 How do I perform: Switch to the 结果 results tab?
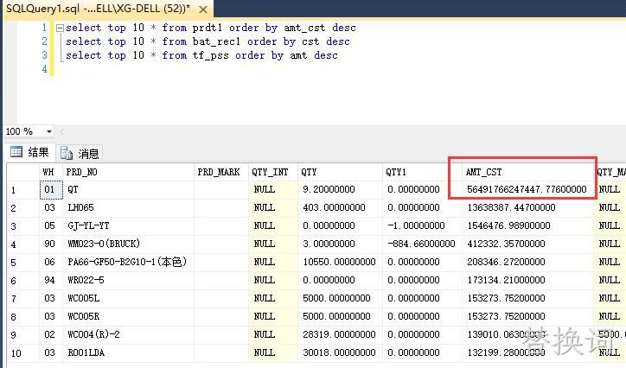click(29, 152)
